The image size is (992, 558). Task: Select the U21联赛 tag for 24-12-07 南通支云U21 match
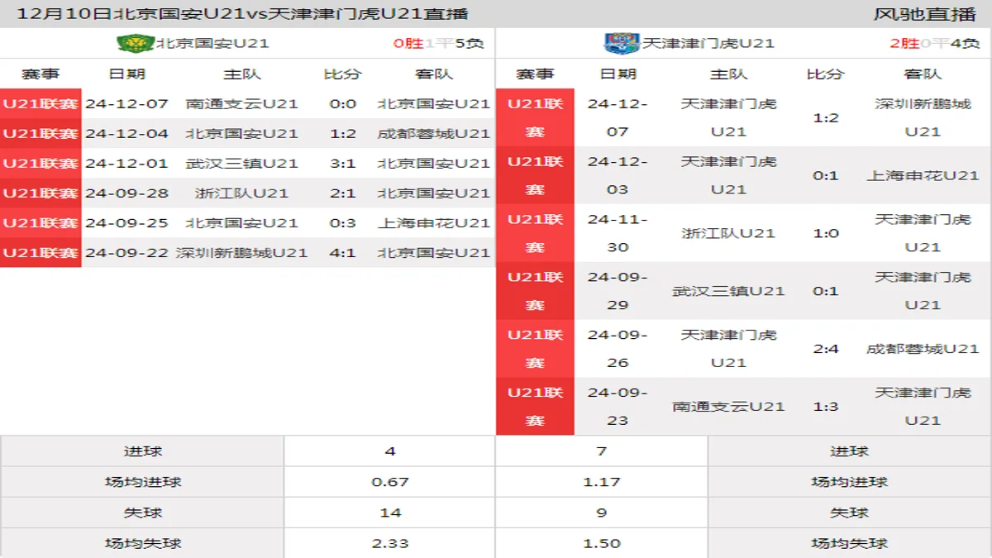(x=41, y=103)
